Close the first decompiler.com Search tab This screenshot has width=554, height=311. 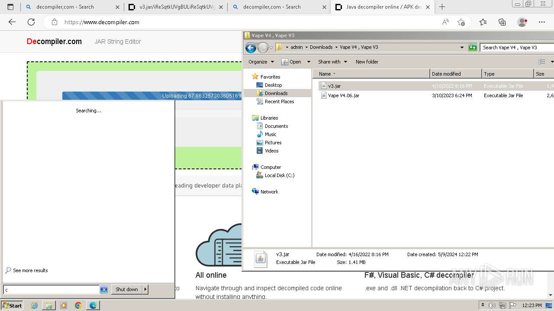pyautogui.click(x=117, y=7)
